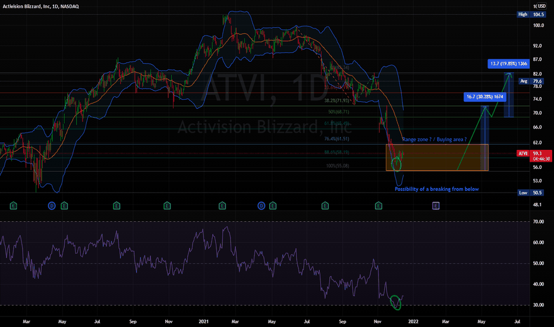Click the 100%(55.08) Fibonacci level label
Image resolution: width=554 pixels, height=327 pixels.
[x=338, y=165]
